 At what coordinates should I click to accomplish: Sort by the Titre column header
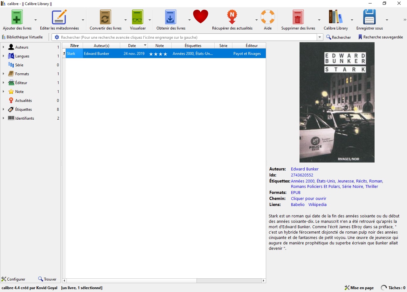click(74, 46)
